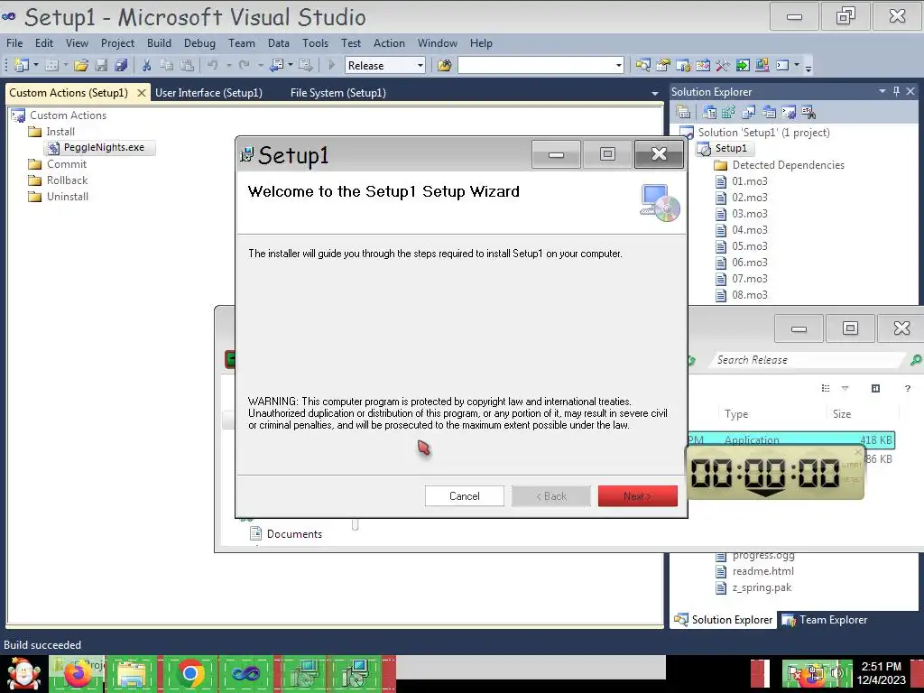This screenshot has height=693, width=924.
Task: Click the Start Debugging play icon
Action: 331,65
